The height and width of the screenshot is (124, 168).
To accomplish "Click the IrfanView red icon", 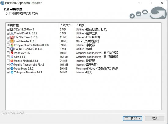I will click(12, 53).
